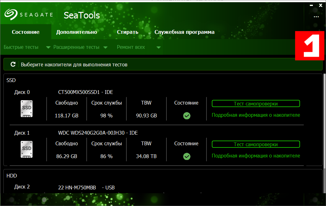The width and height of the screenshot is (326, 206).
Task: Click the 86 % lifespan value
Action: (106, 157)
